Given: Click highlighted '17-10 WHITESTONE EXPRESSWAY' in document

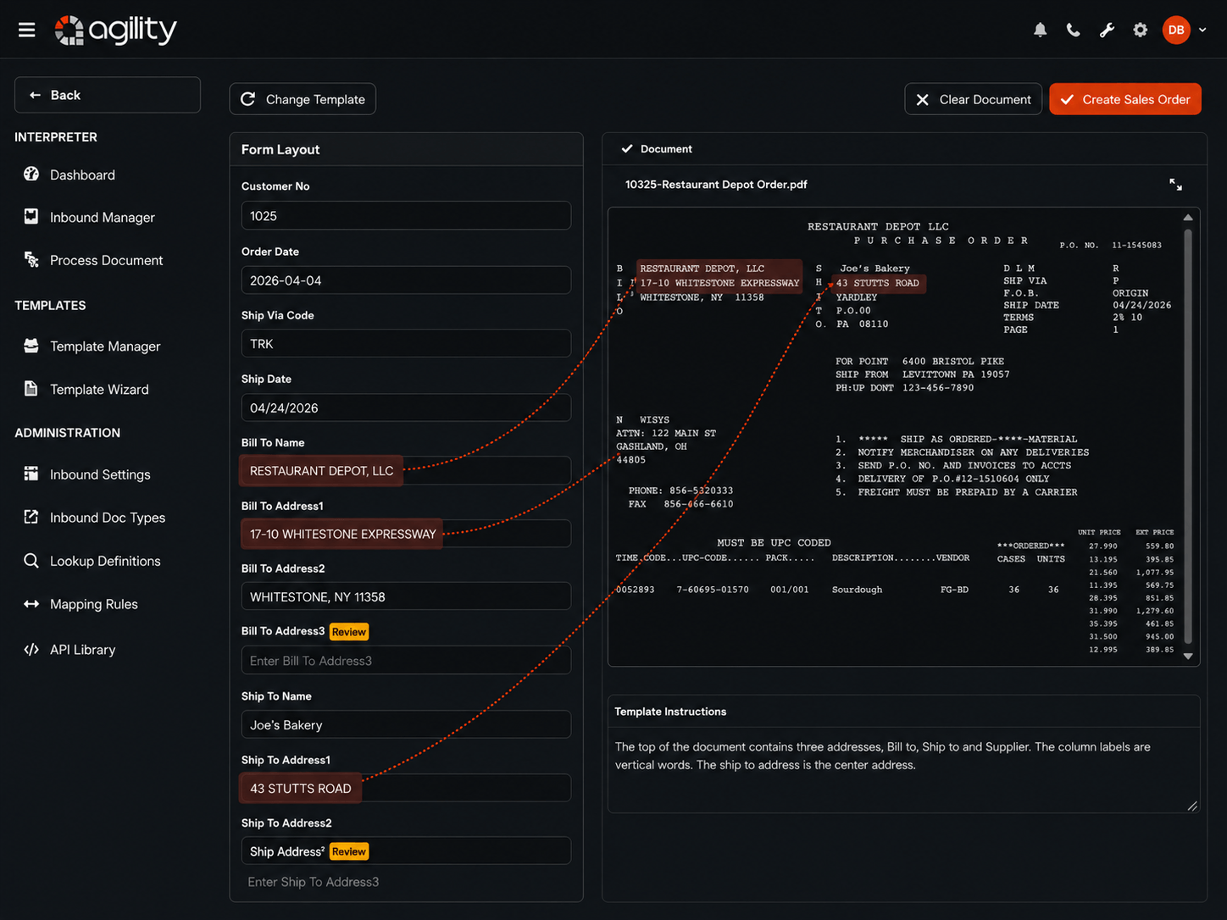Looking at the screenshot, I should point(719,283).
